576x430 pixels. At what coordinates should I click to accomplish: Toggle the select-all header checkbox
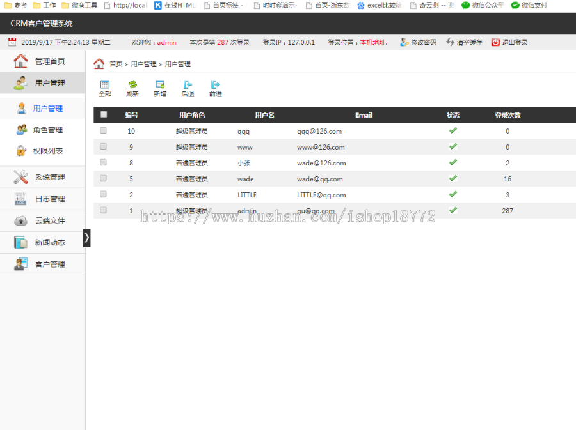click(x=104, y=114)
